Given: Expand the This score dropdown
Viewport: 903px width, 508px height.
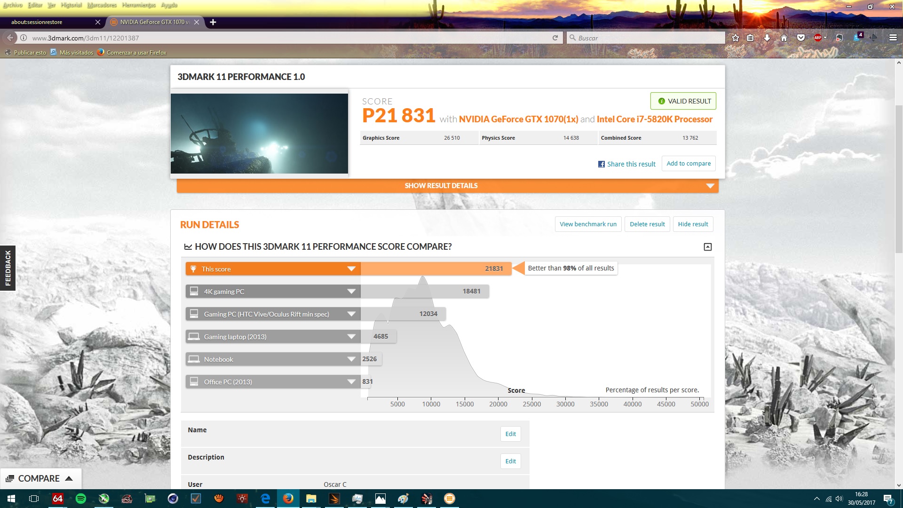Looking at the screenshot, I should pos(351,269).
